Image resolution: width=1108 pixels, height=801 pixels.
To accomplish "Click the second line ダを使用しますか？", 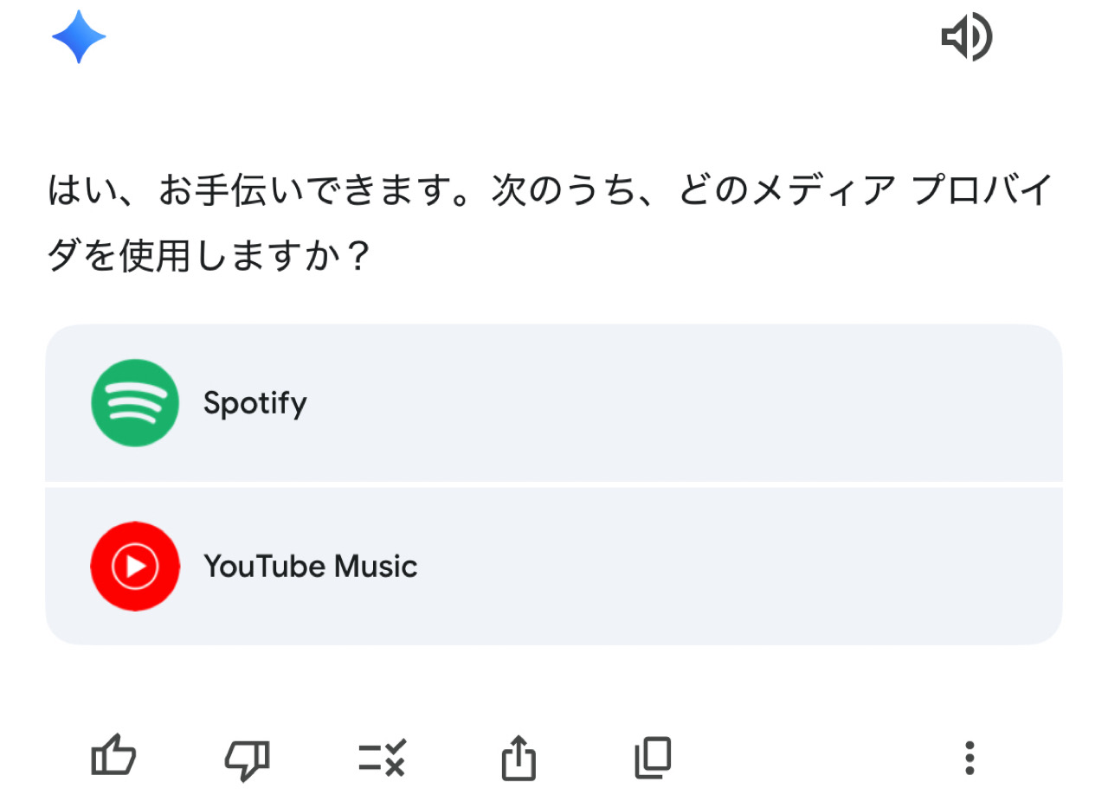I will [x=209, y=256].
